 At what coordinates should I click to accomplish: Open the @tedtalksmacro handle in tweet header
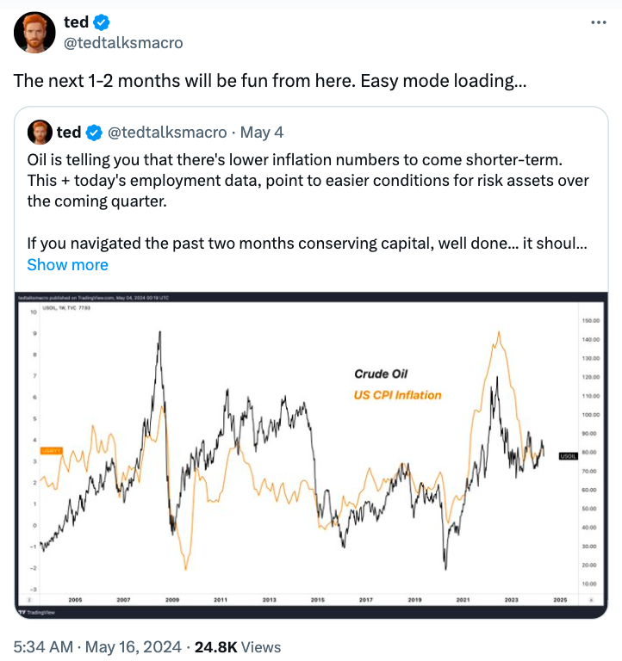[x=123, y=43]
